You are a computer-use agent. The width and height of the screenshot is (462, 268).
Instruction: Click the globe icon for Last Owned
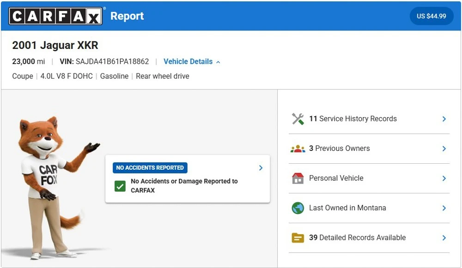(298, 208)
